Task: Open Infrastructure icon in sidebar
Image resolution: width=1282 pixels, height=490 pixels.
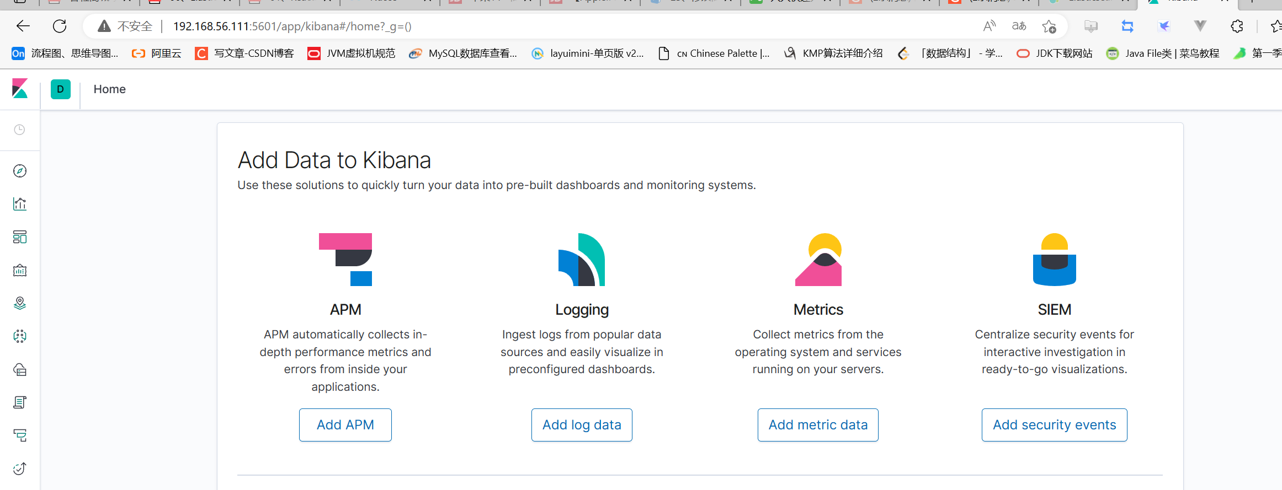Action: pyautogui.click(x=20, y=369)
